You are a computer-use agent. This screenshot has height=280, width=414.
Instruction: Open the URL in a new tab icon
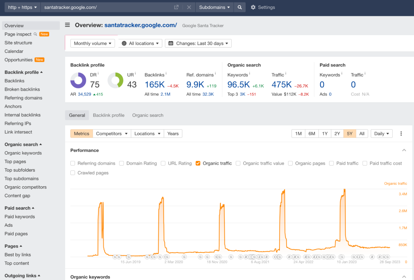pos(176,7)
